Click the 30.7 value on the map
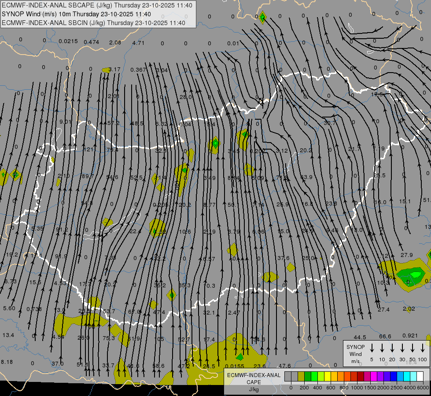431x396 pixels. pos(329,123)
